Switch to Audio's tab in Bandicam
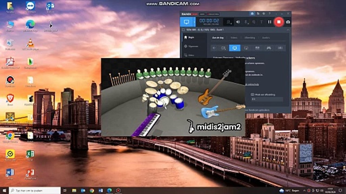This screenshot has width=346, height=194. tap(266, 38)
